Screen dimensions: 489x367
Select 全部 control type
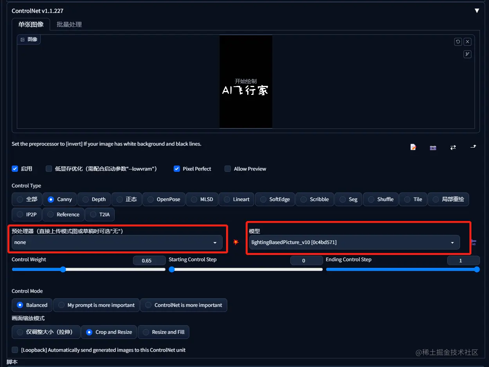pyautogui.click(x=27, y=199)
